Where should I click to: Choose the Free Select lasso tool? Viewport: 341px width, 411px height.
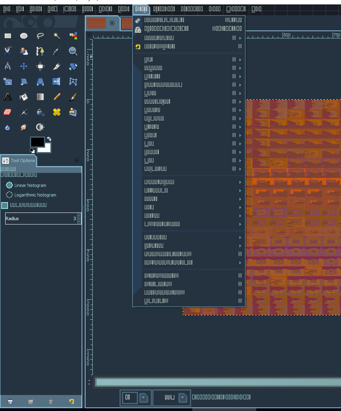click(x=40, y=36)
